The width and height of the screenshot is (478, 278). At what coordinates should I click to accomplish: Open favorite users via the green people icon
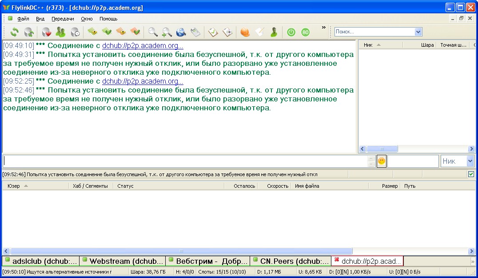click(60, 32)
